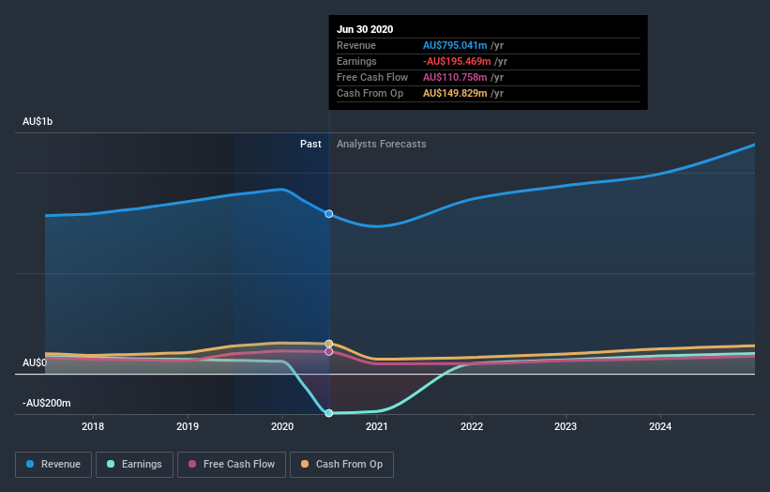Click the -AU$195.469m earnings value
This screenshot has width=770, height=492.
(457, 61)
